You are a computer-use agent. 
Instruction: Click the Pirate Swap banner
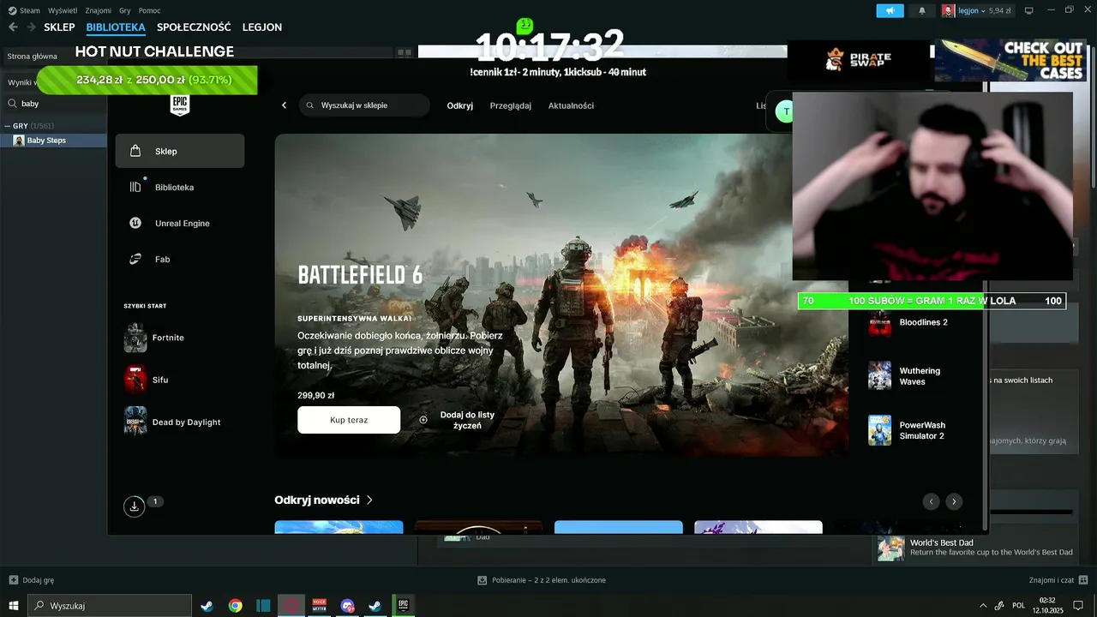pyautogui.click(x=858, y=60)
